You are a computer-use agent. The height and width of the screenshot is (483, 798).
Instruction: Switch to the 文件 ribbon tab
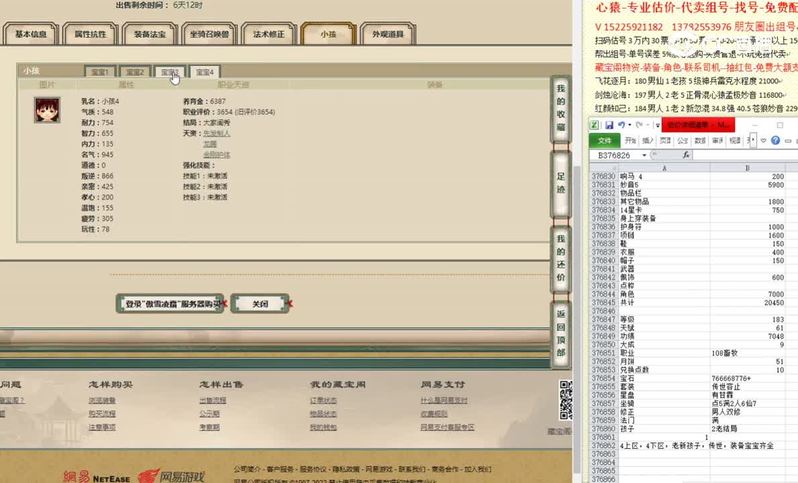click(605, 140)
